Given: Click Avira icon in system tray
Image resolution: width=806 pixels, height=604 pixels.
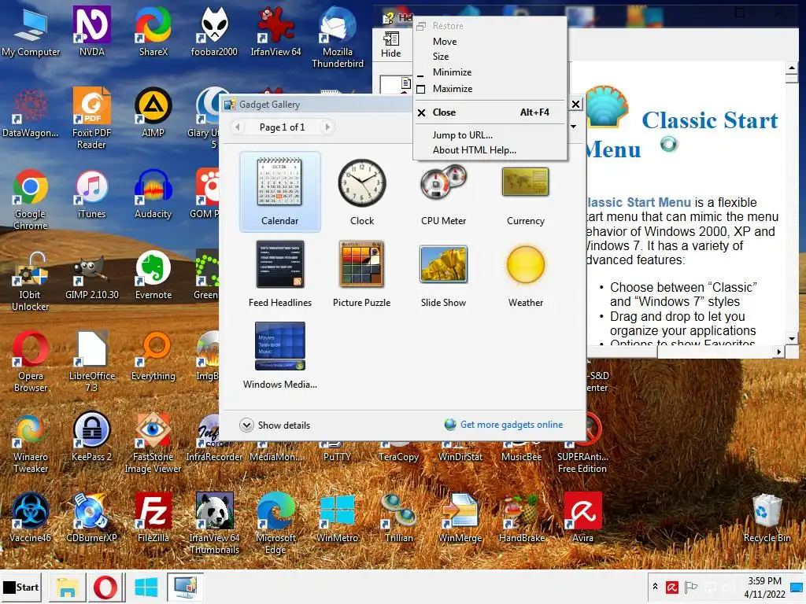Looking at the screenshot, I should [672, 587].
